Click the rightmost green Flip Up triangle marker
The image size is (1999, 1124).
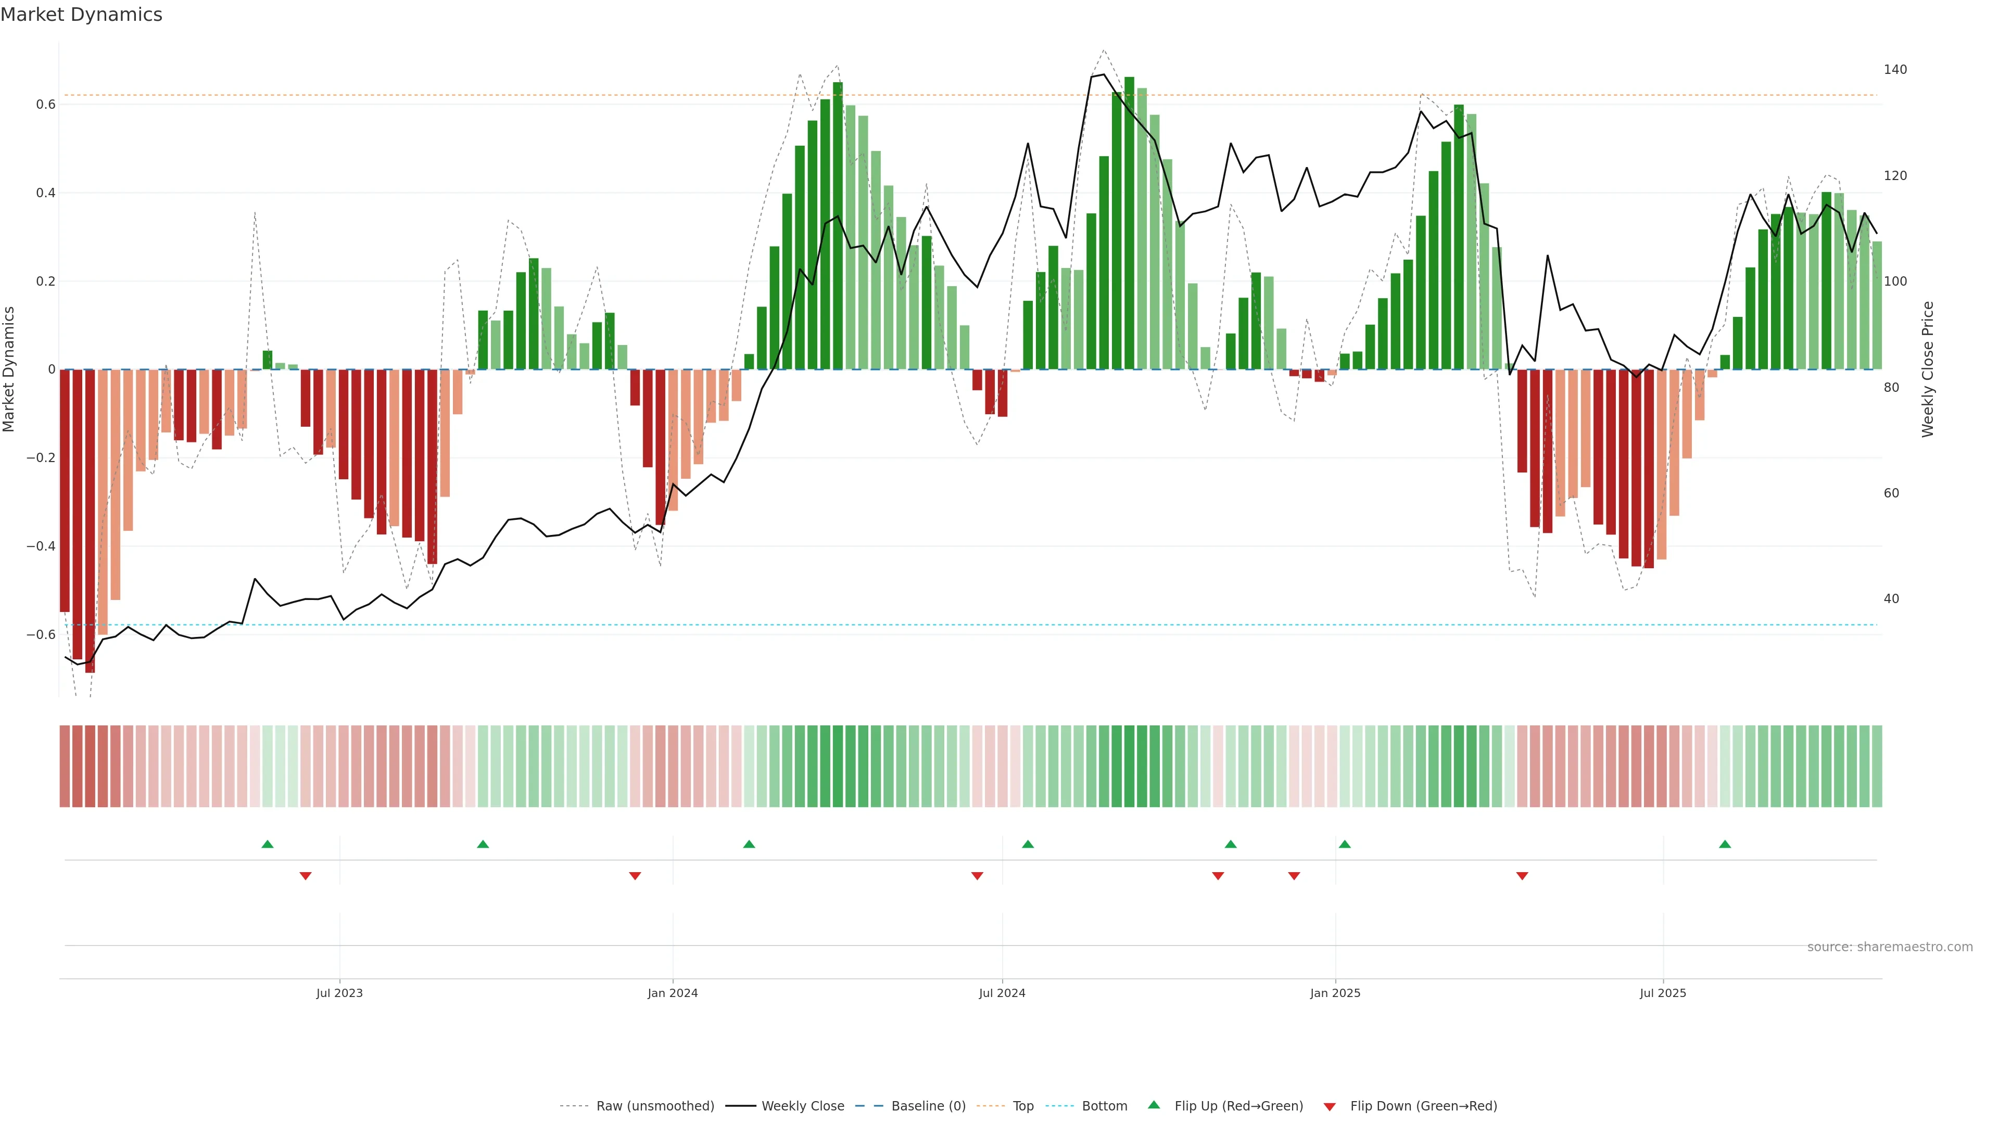pyautogui.click(x=1725, y=844)
